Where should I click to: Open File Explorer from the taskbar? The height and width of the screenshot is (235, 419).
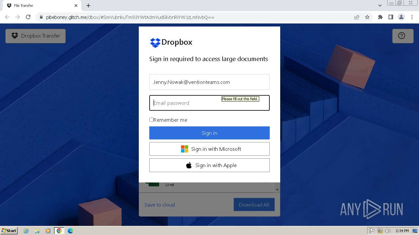click(37, 231)
